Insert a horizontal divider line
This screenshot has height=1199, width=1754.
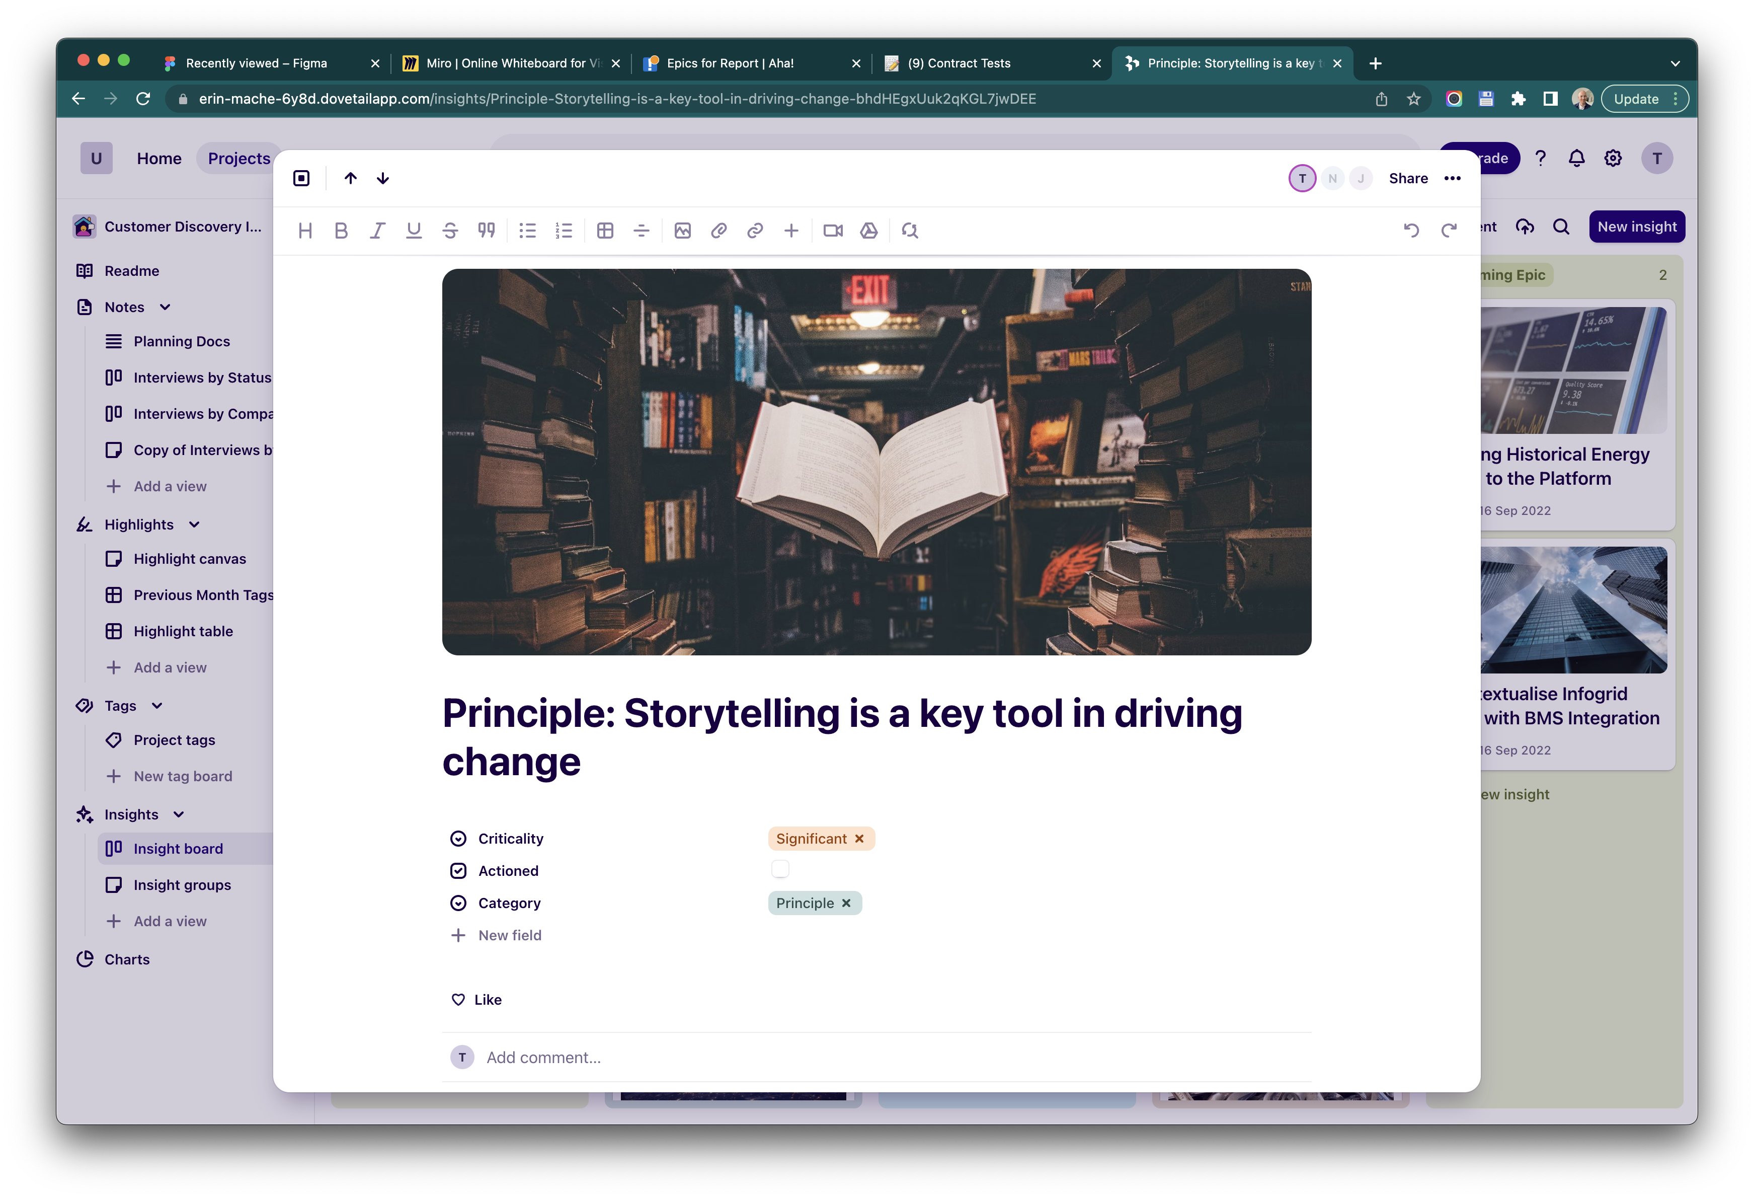click(642, 231)
